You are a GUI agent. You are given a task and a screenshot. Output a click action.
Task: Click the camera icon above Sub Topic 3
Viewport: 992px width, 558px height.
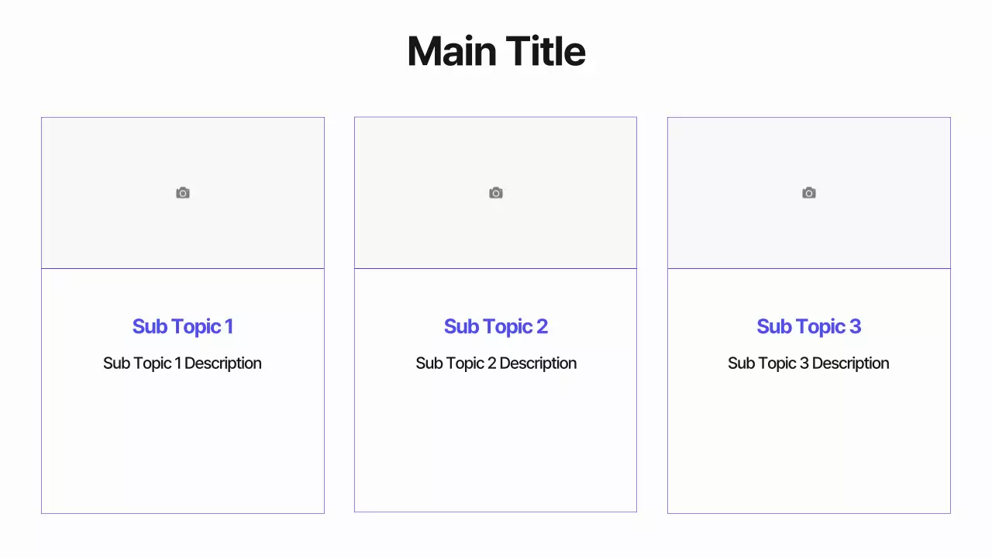[x=809, y=193]
